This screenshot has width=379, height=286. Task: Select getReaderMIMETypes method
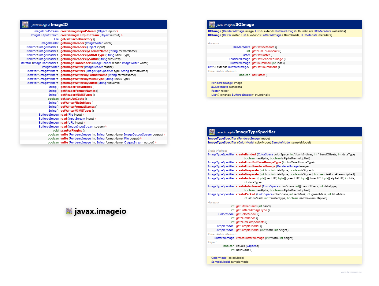pyautogui.click(x=76, y=95)
